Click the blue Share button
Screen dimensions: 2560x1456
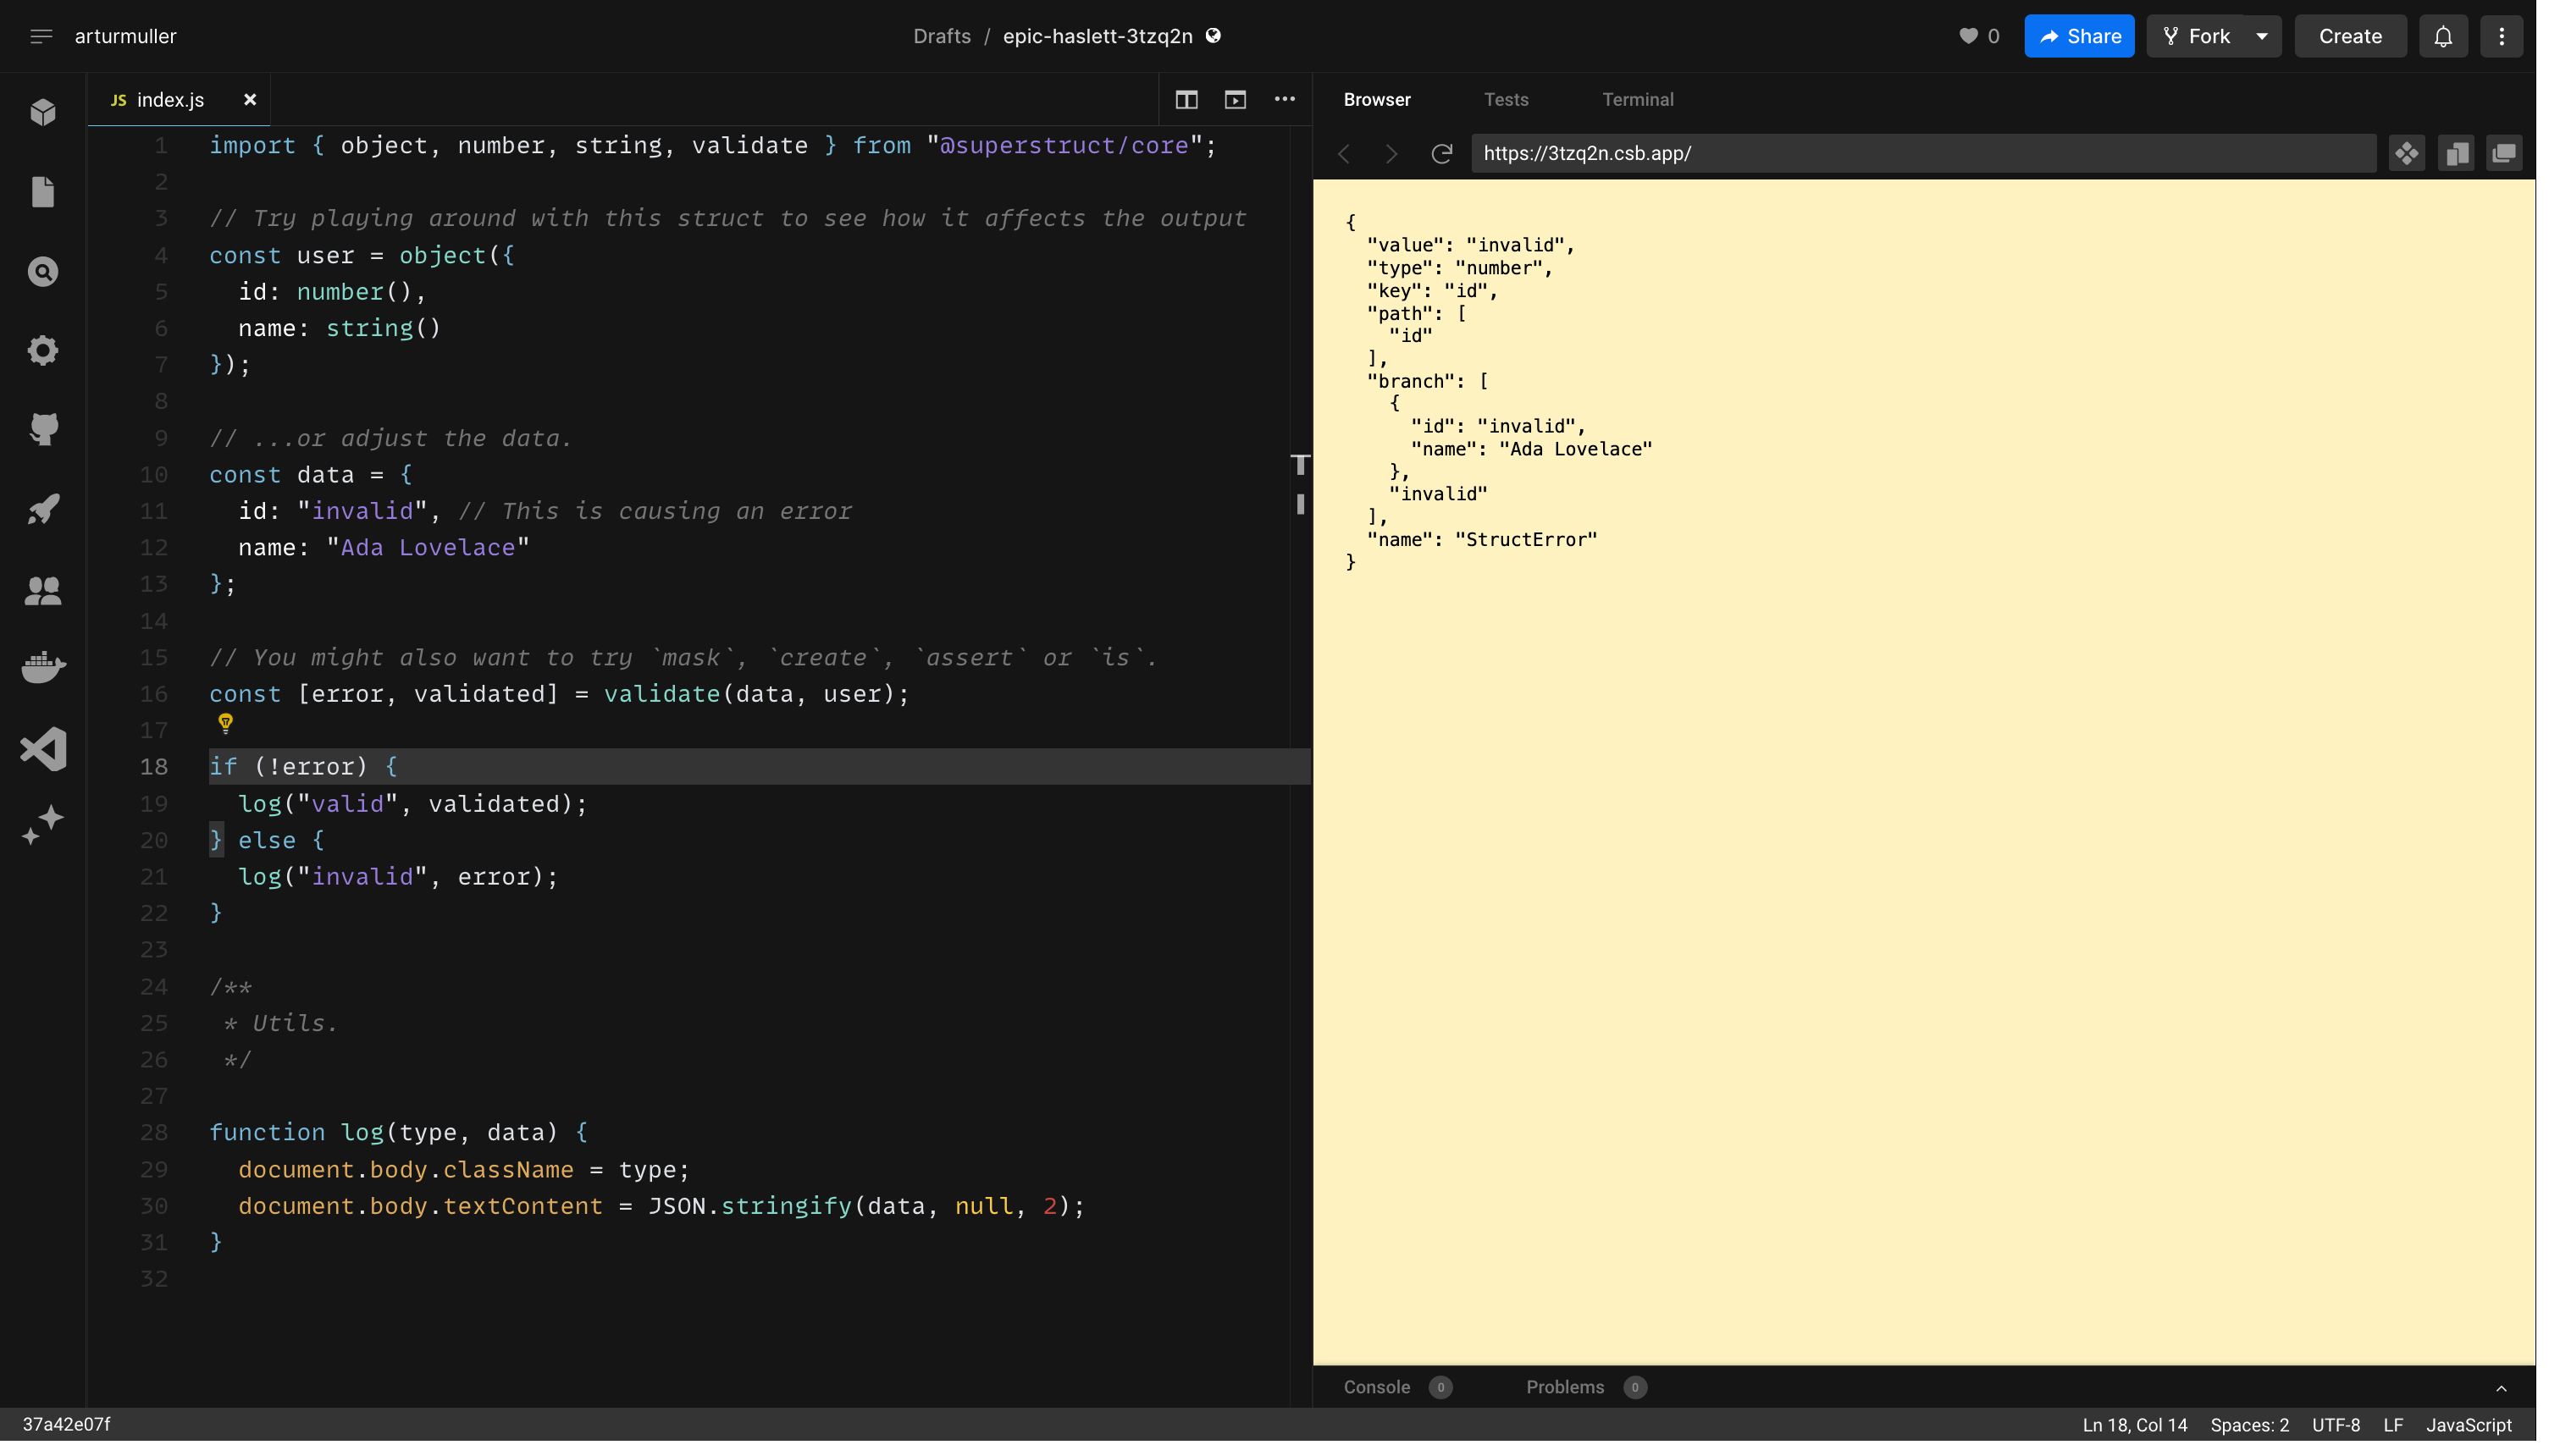coord(2079,36)
